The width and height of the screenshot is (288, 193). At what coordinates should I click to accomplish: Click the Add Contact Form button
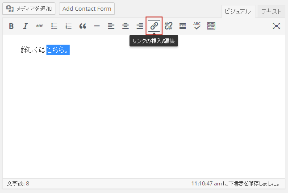[87, 8]
